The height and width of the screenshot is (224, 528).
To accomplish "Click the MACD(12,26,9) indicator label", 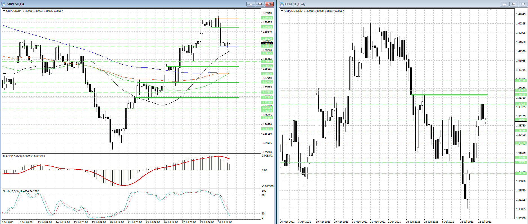I will tap(24, 156).
